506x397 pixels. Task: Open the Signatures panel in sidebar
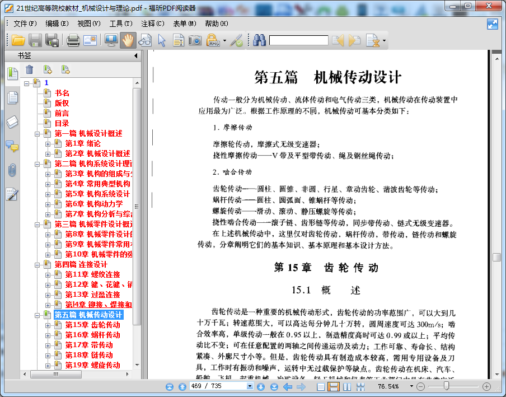[x=12, y=194]
